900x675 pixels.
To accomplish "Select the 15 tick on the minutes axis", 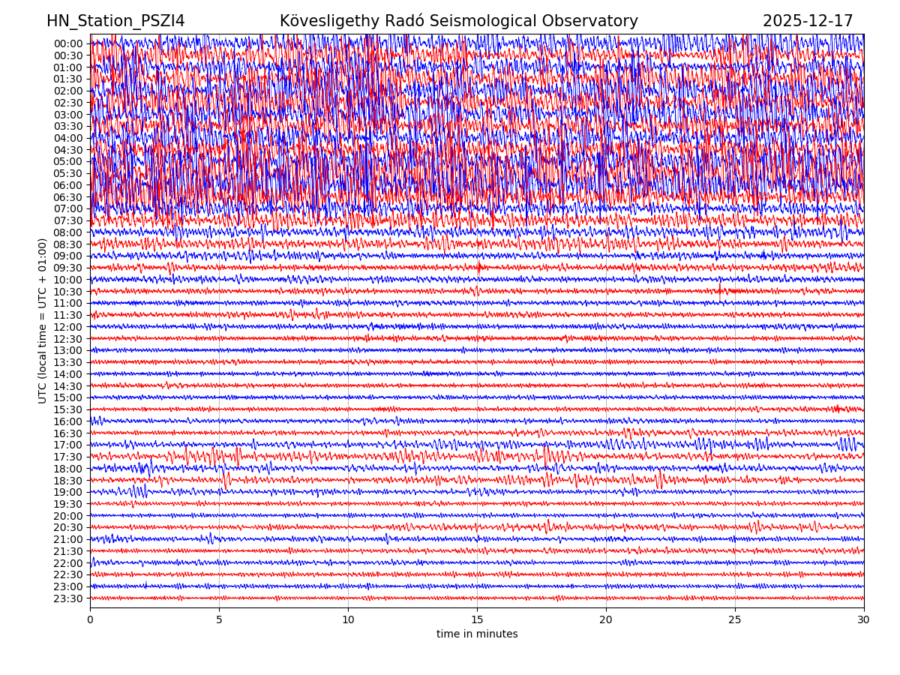I will tap(477, 619).
